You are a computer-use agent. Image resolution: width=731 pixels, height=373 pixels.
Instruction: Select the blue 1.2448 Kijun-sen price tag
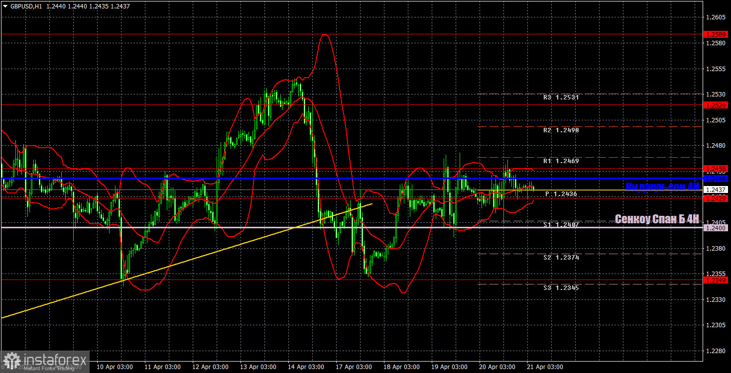[716, 178]
